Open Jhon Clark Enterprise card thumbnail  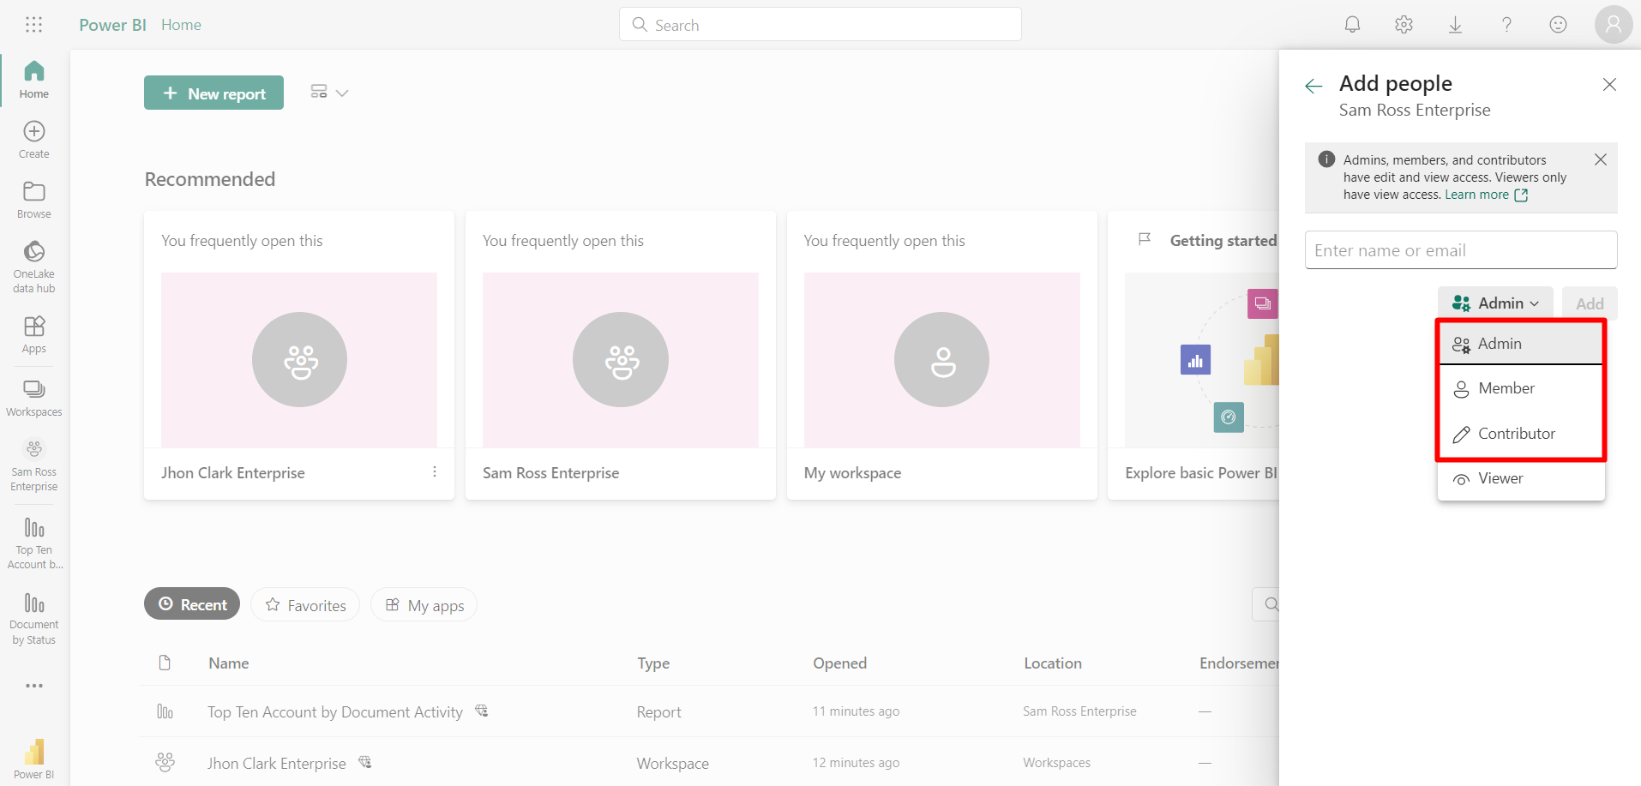(298, 359)
